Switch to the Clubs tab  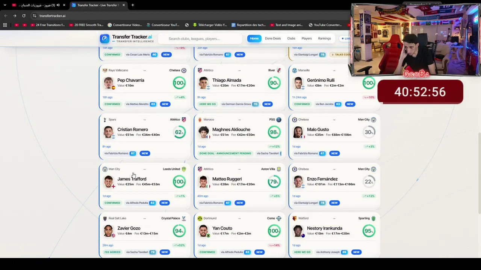tap(291, 39)
